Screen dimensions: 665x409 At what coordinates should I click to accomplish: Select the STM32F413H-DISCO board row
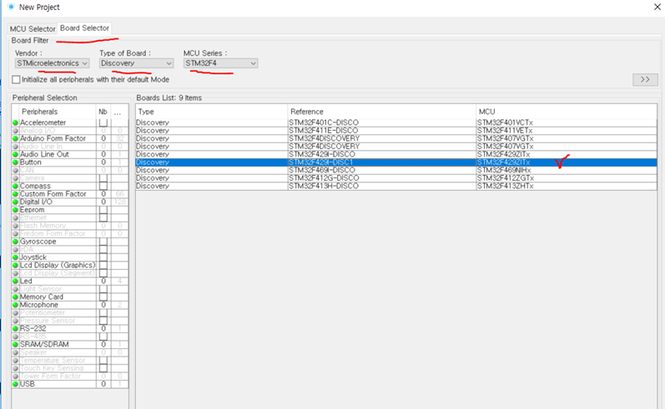[396, 186]
